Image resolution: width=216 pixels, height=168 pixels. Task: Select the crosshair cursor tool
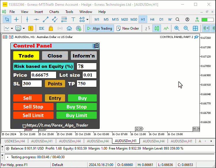point(16,20)
